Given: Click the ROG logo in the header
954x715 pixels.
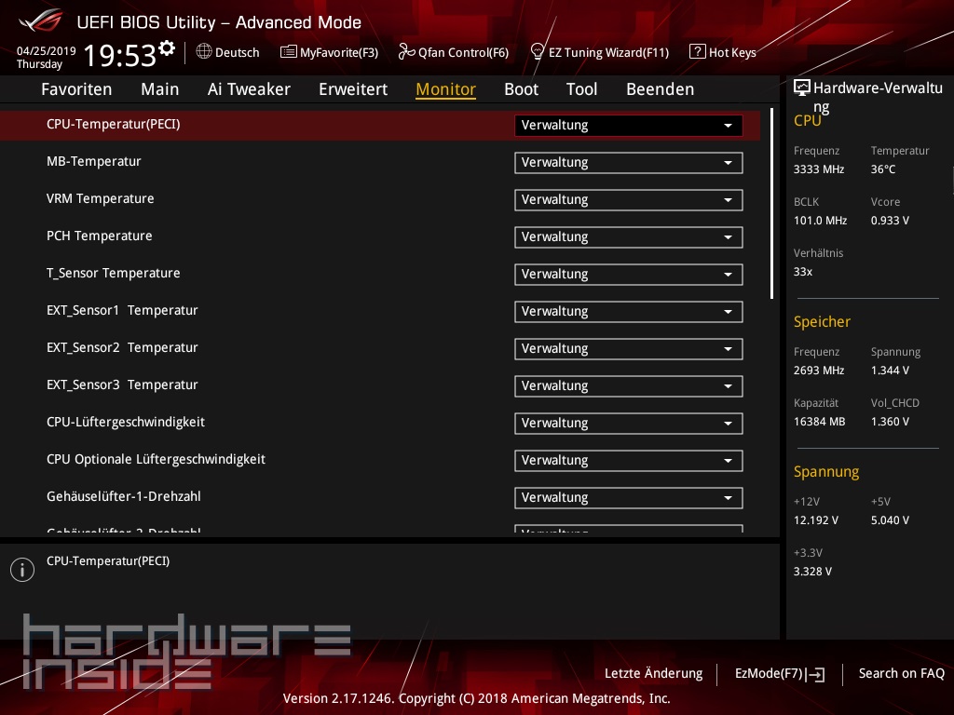Looking at the screenshot, I should [x=41, y=21].
